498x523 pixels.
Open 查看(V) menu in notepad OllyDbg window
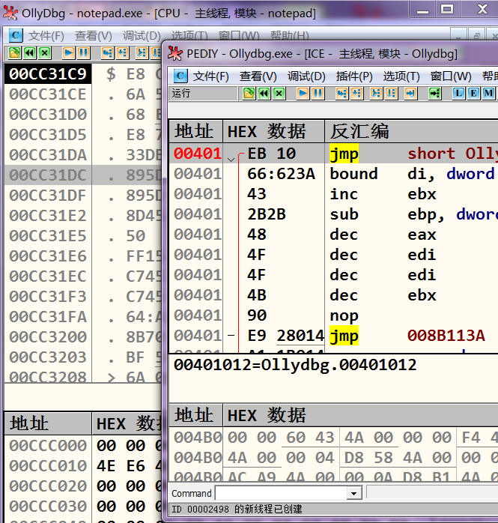(94, 36)
